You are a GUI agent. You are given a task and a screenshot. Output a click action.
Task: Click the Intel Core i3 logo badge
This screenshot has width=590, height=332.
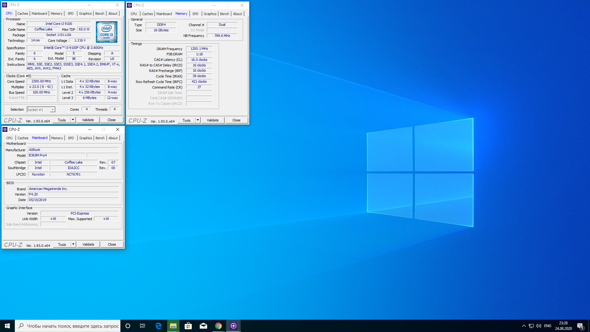106,32
